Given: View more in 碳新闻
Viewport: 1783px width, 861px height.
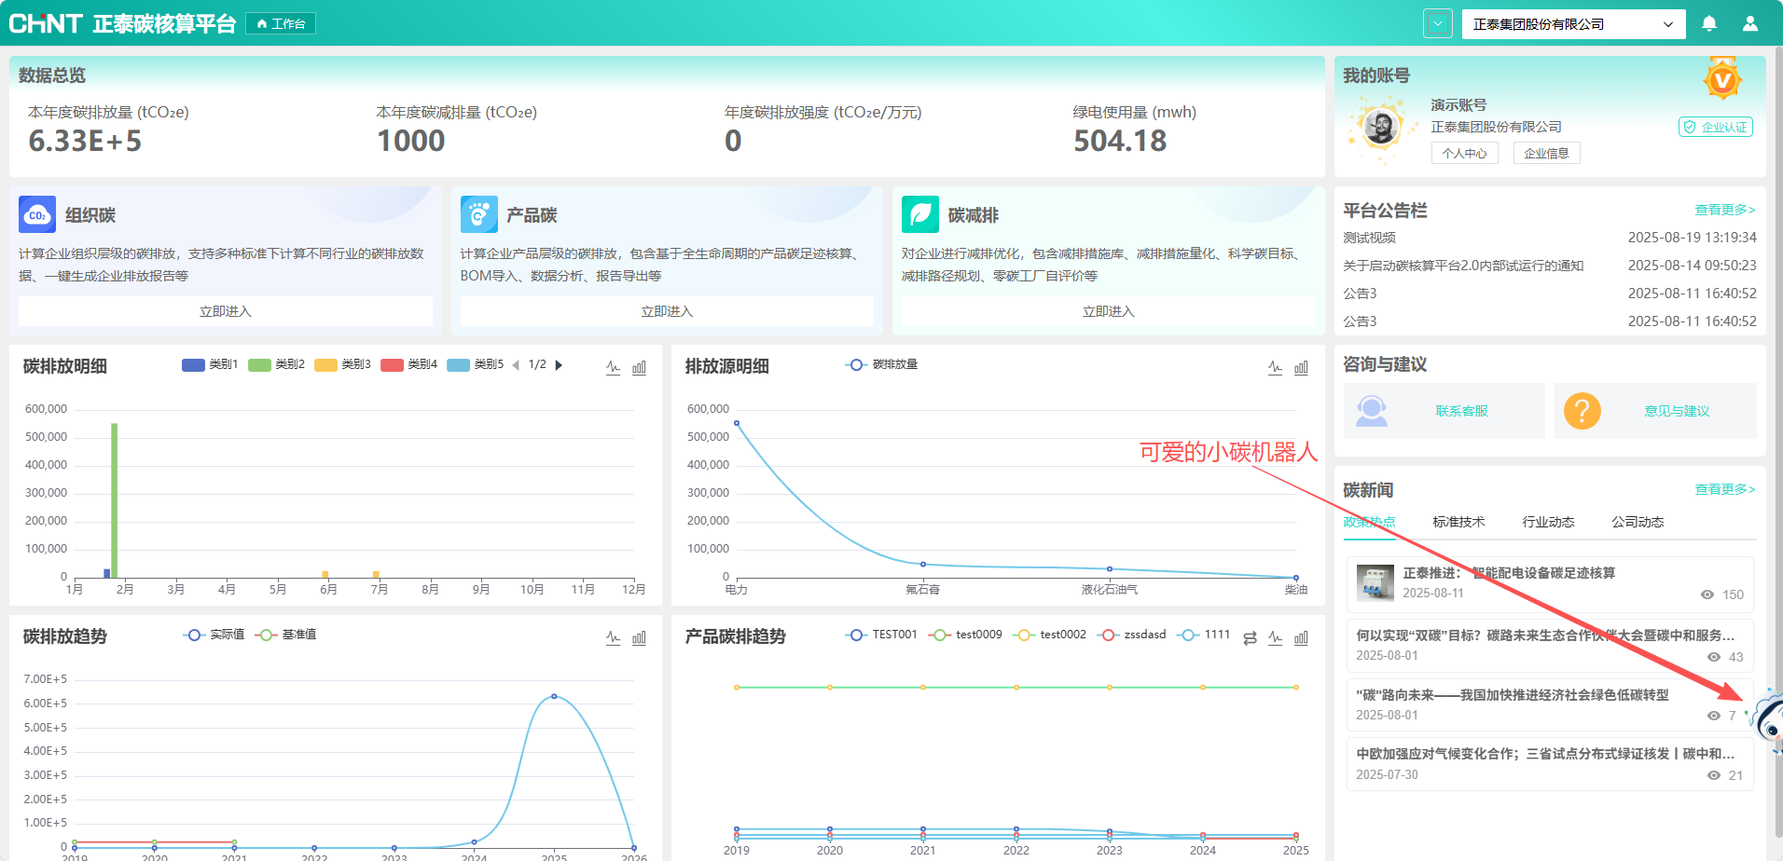Looking at the screenshot, I should click(1724, 489).
